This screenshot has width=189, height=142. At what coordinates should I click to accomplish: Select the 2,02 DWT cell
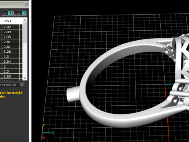(x=11, y=27)
